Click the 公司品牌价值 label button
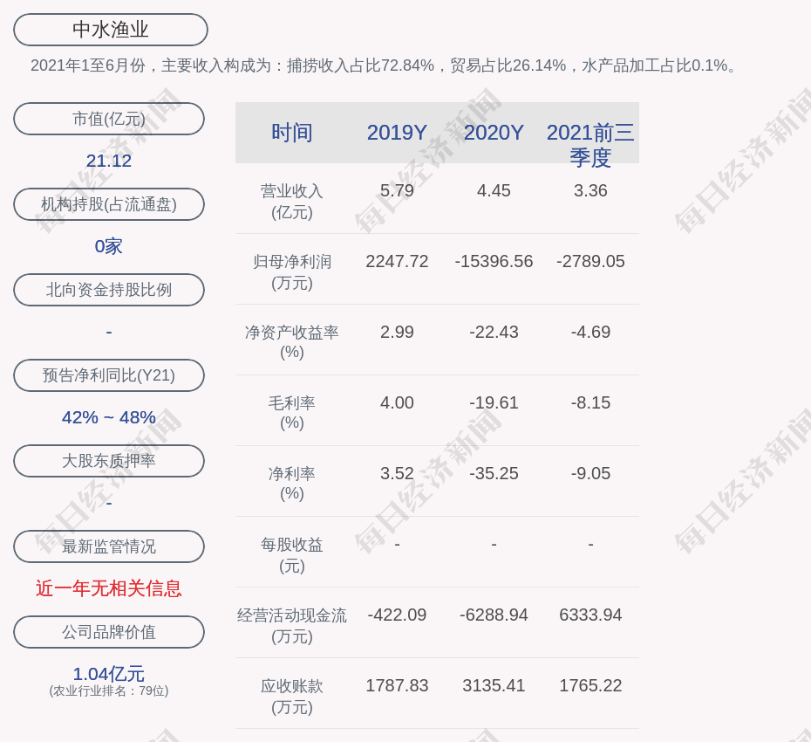The height and width of the screenshot is (742, 811). (109, 632)
